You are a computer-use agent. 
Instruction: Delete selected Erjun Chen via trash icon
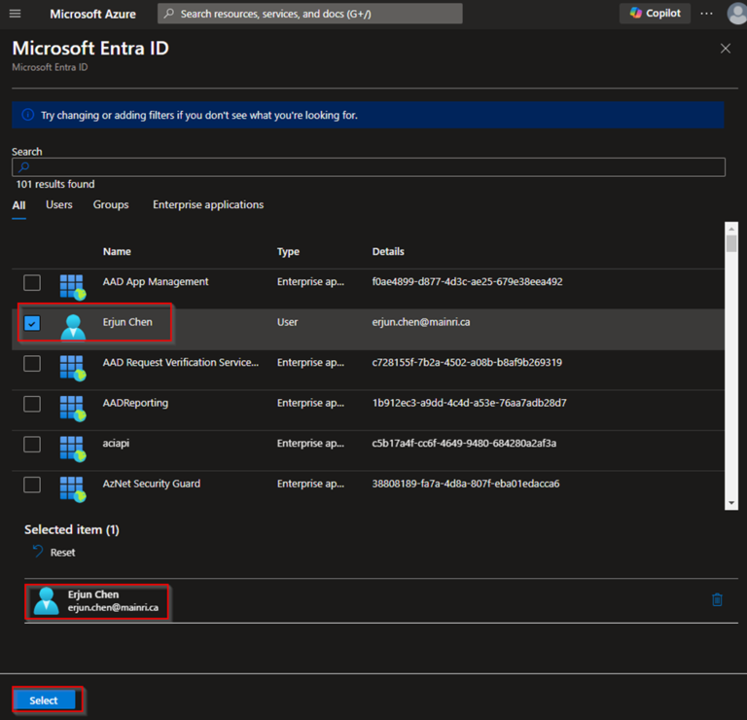[717, 599]
